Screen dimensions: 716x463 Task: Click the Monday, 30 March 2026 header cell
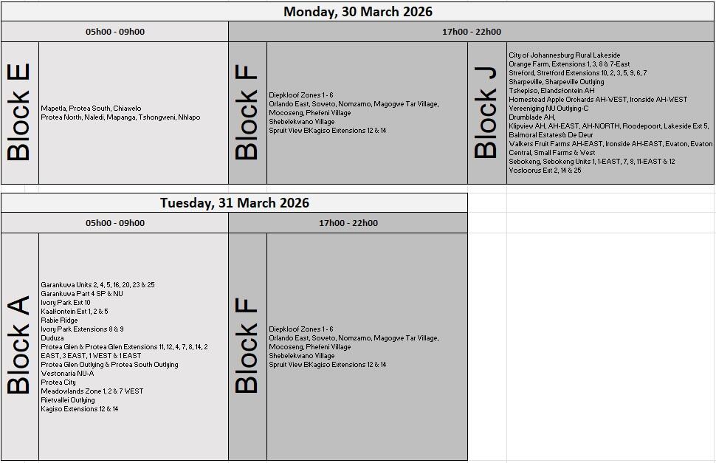click(x=358, y=12)
